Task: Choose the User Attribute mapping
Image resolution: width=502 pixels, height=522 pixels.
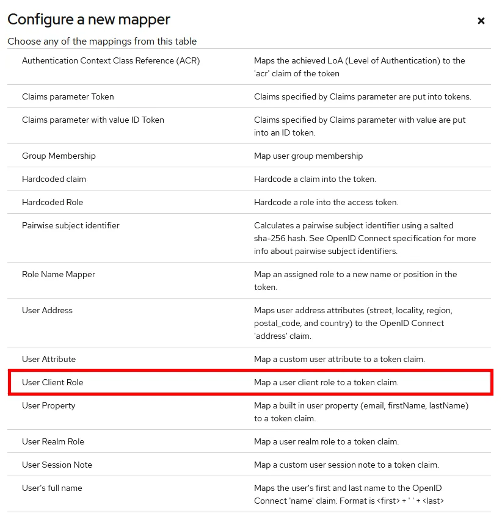Action: coord(49,359)
